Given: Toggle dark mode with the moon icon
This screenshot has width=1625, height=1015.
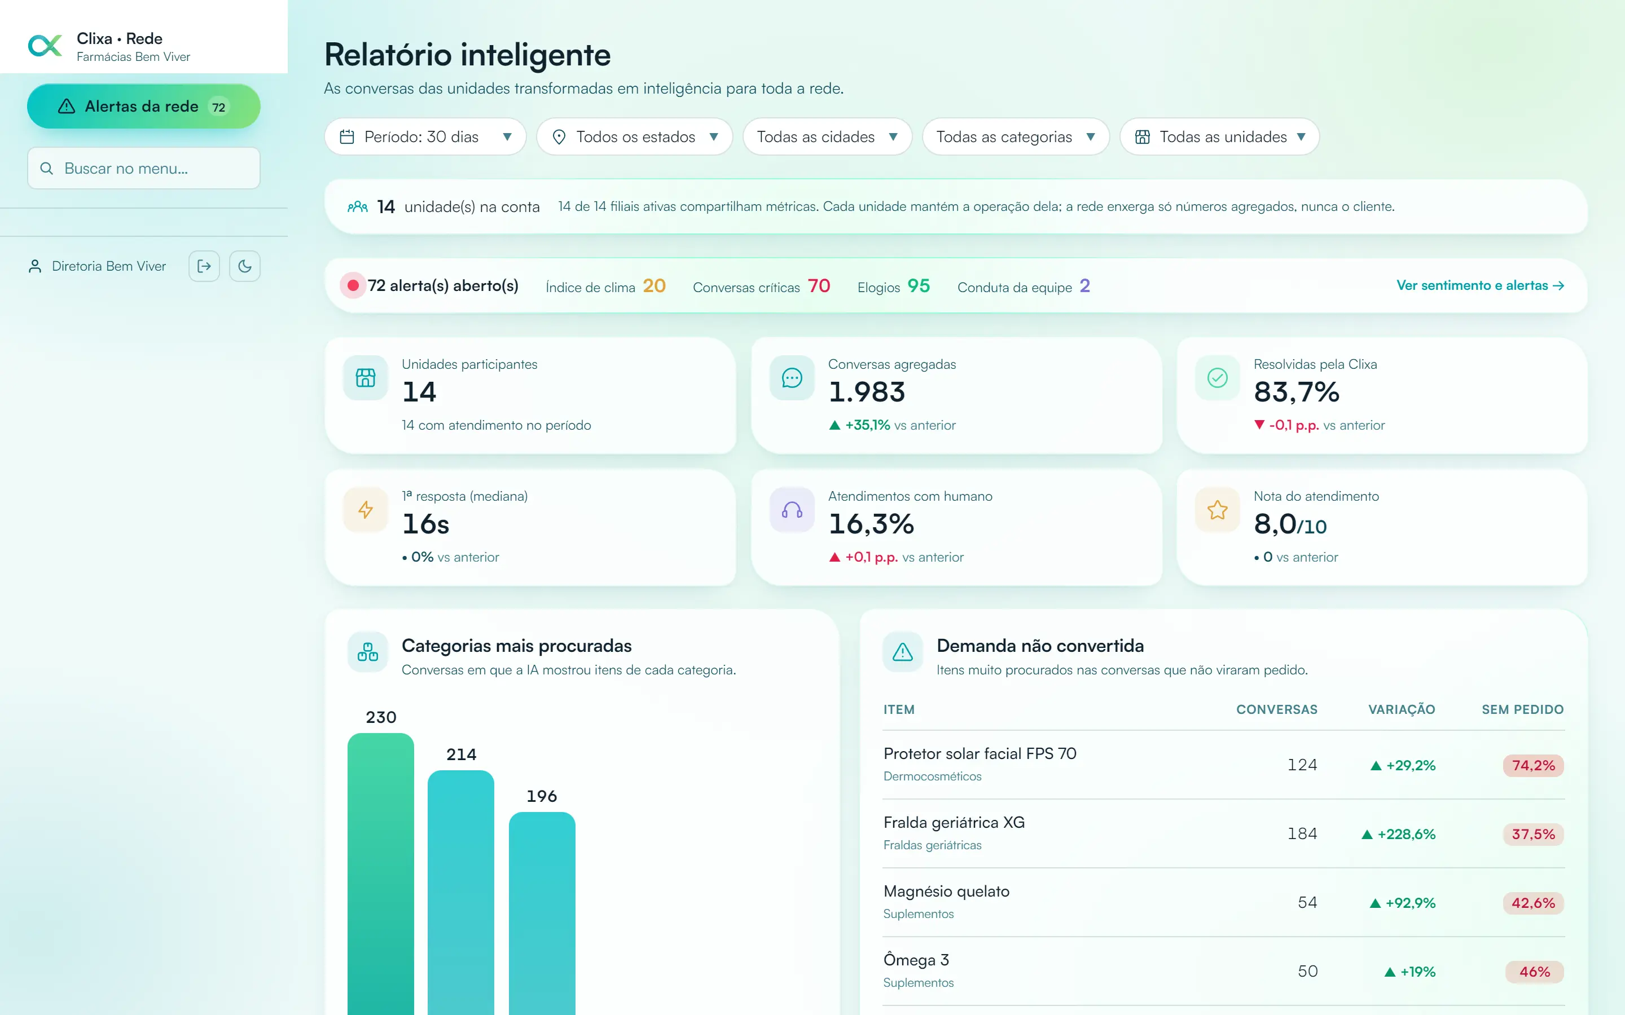Looking at the screenshot, I should [x=245, y=266].
